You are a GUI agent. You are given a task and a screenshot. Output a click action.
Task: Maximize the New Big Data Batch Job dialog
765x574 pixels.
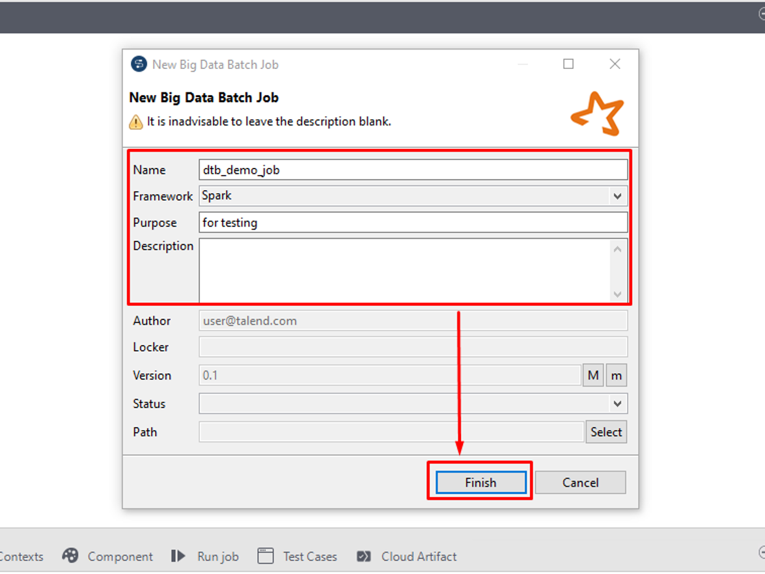pos(568,64)
